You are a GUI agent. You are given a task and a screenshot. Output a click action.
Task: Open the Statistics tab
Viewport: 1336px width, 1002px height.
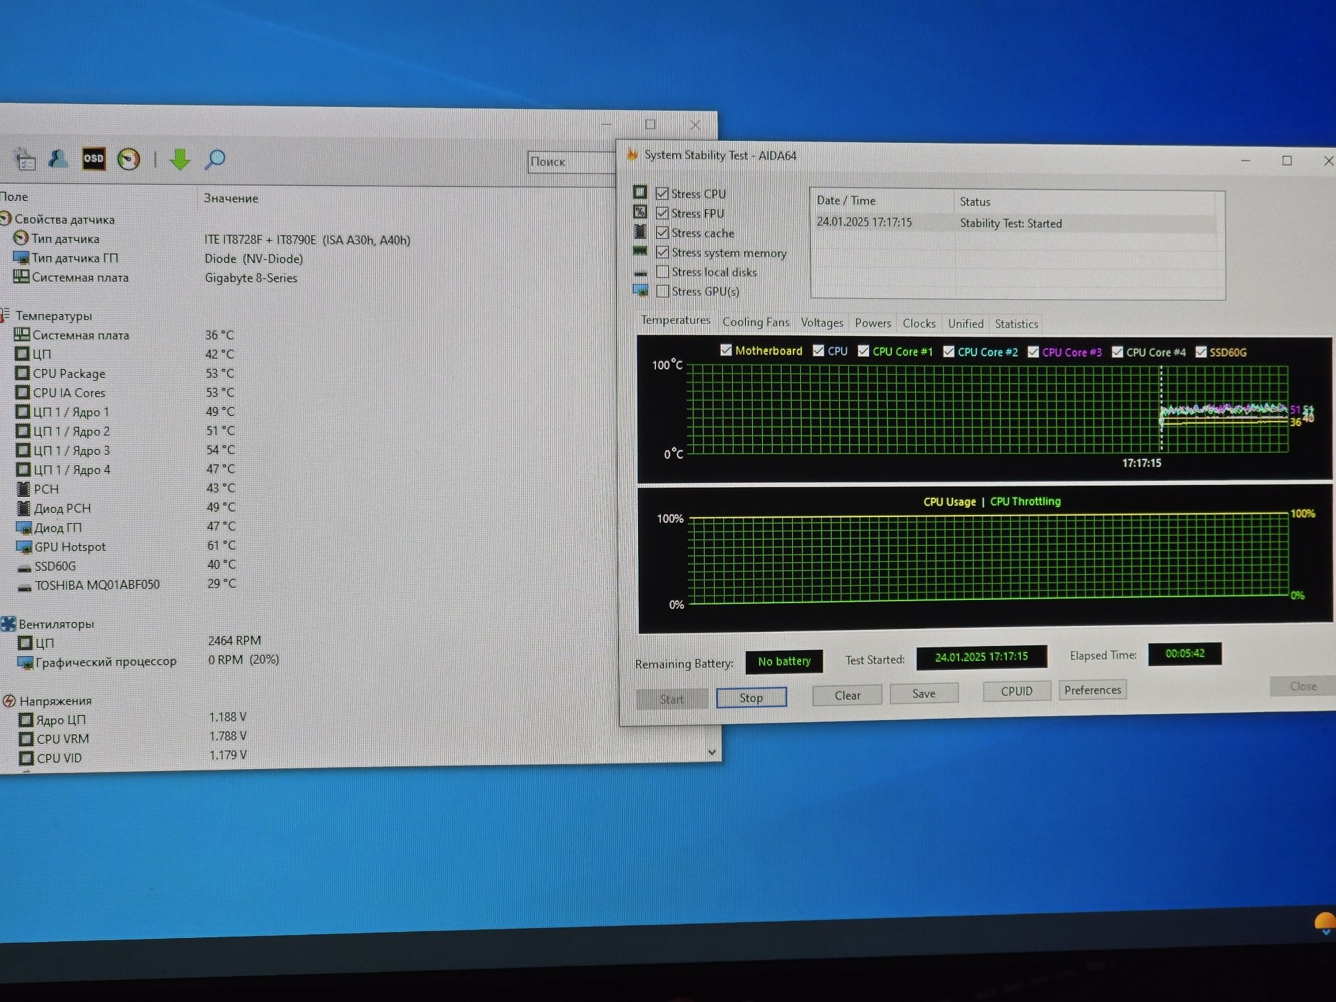click(1016, 324)
